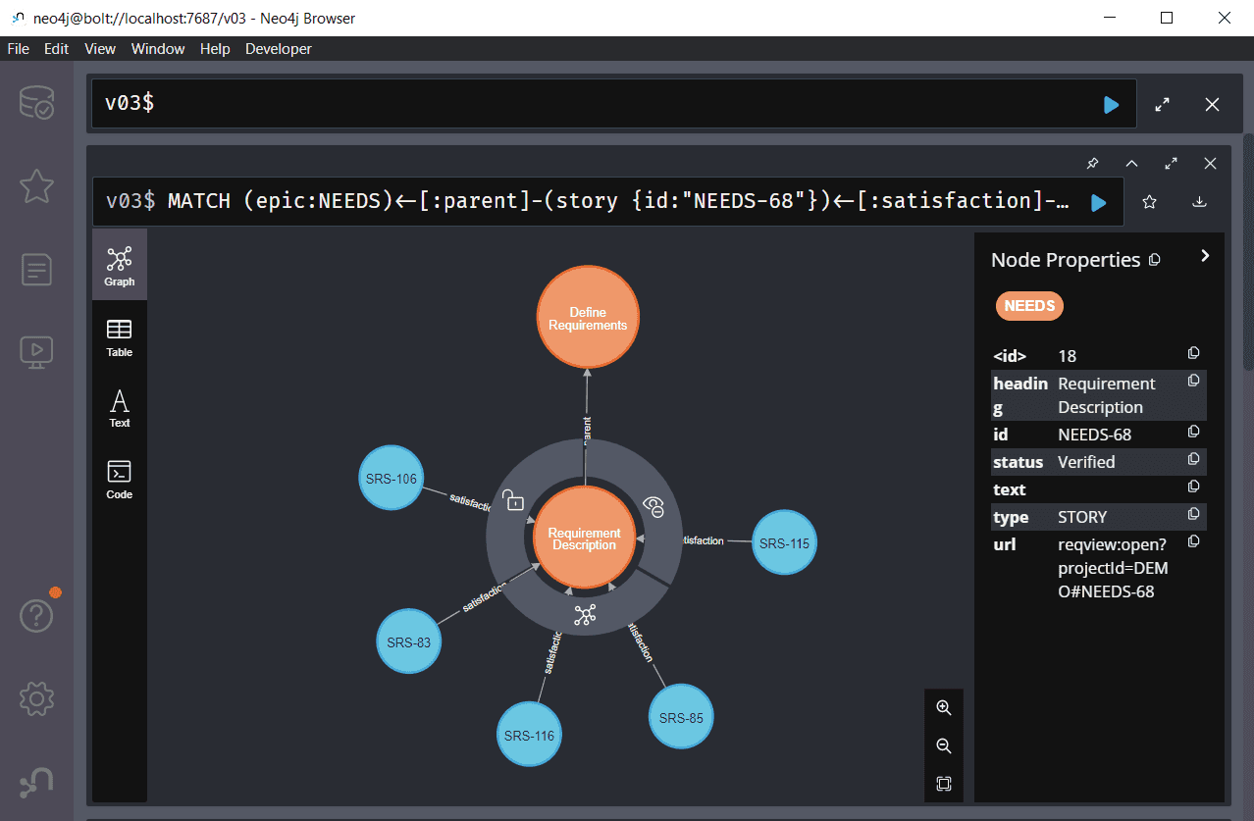Open Browser Settings gear icon
Image resolution: width=1254 pixels, height=821 pixels.
36,699
